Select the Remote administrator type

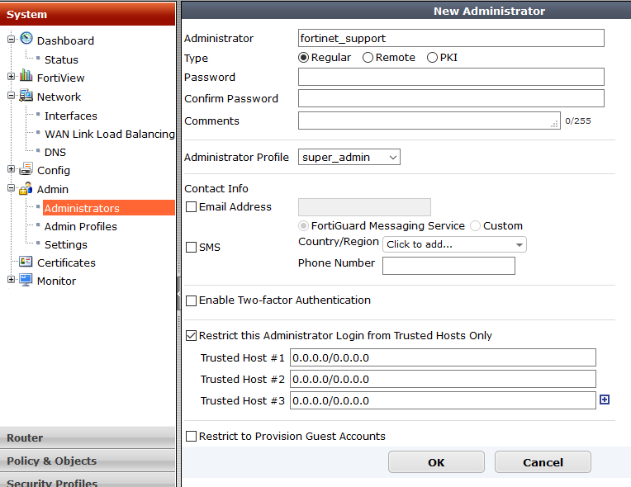(368, 58)
